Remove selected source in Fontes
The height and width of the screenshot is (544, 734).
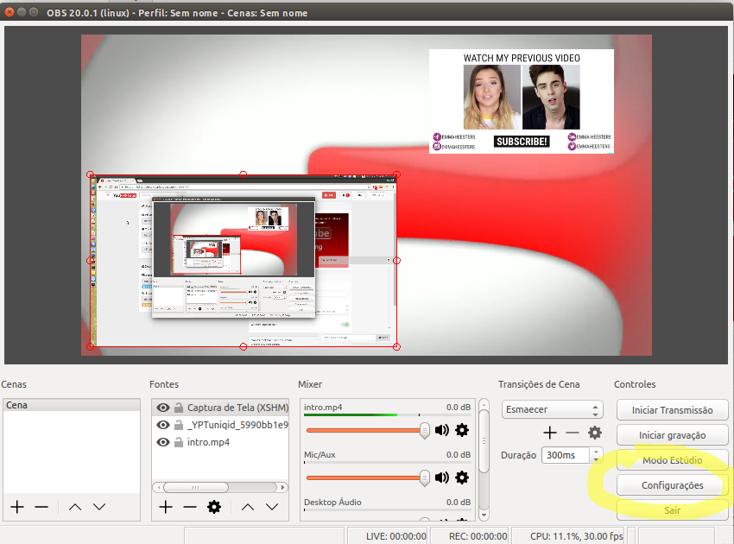pyautogui.click(x=190, y=507)
